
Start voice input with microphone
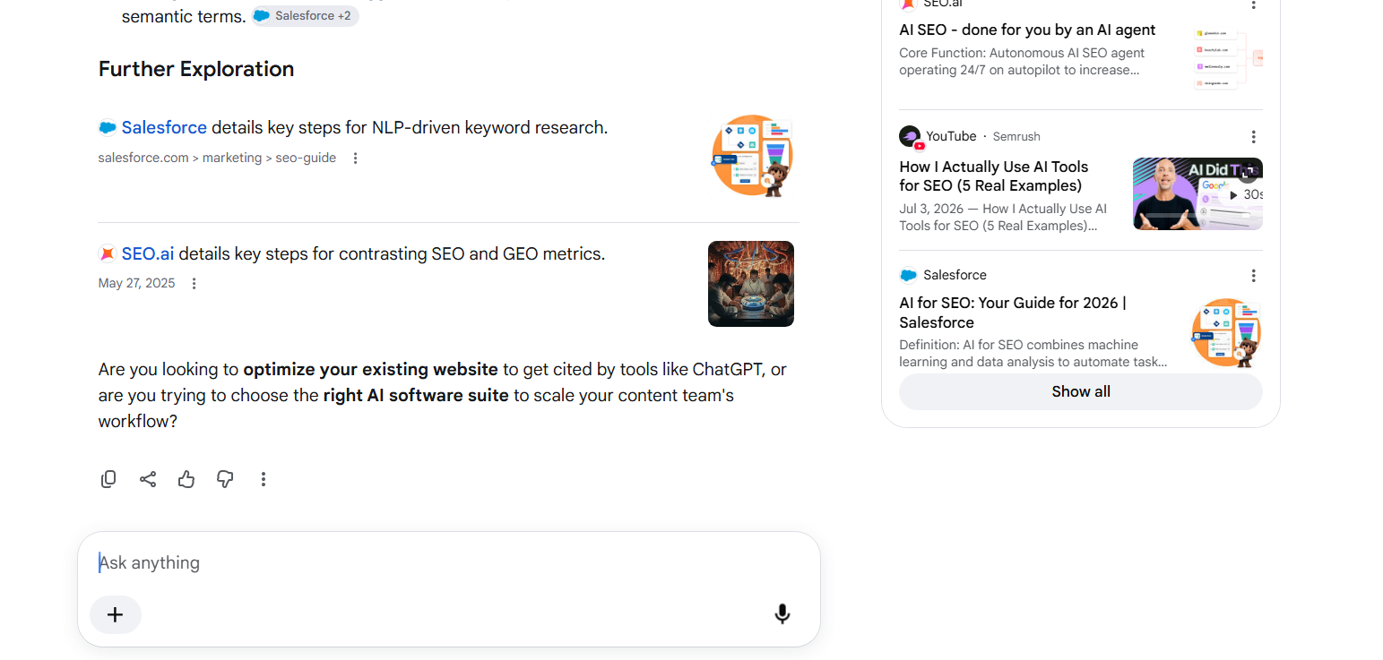pos(782,613)
